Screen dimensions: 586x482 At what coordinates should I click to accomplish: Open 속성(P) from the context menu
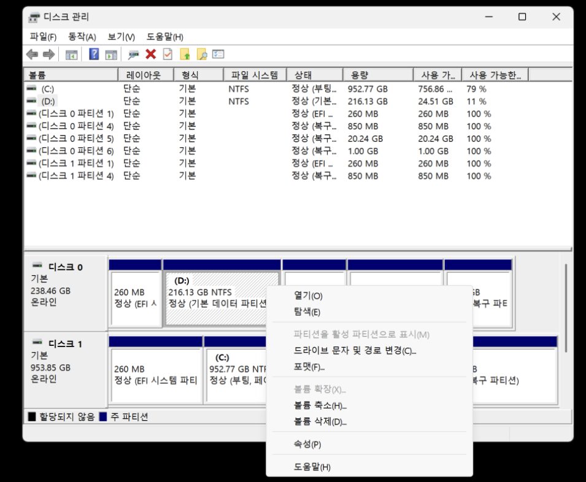307,444
